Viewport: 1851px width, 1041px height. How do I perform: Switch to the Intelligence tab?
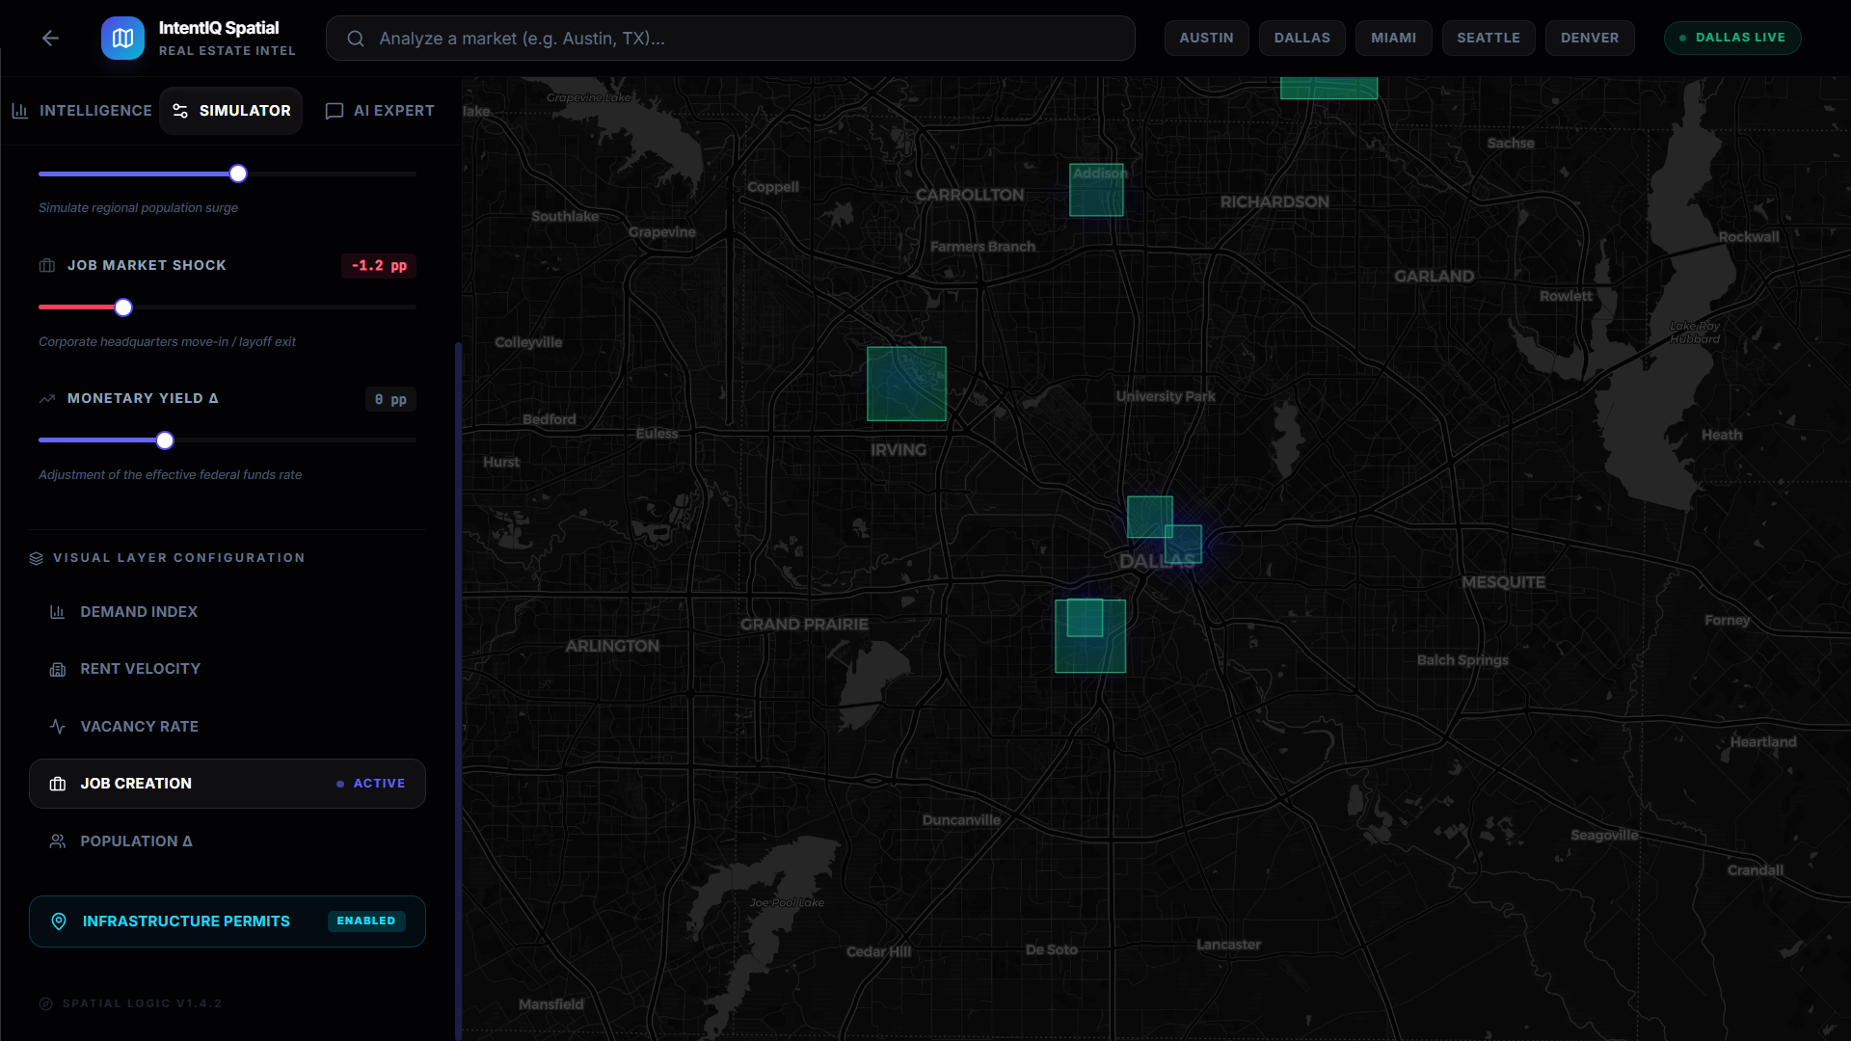(82, 111)
